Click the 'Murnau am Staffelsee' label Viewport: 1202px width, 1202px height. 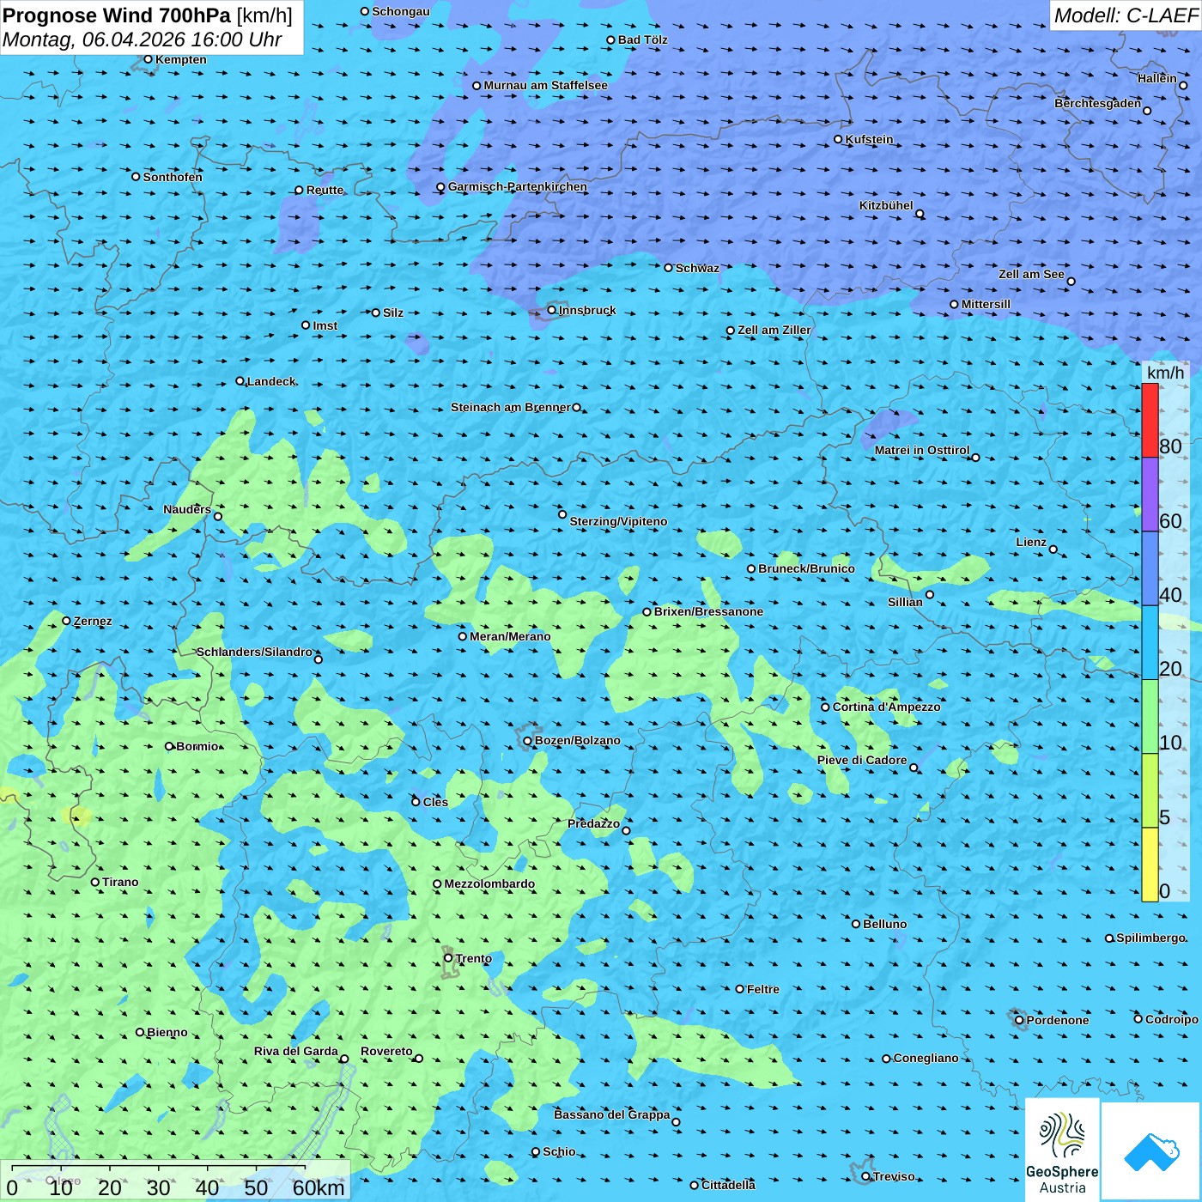[x=546, y=85]
